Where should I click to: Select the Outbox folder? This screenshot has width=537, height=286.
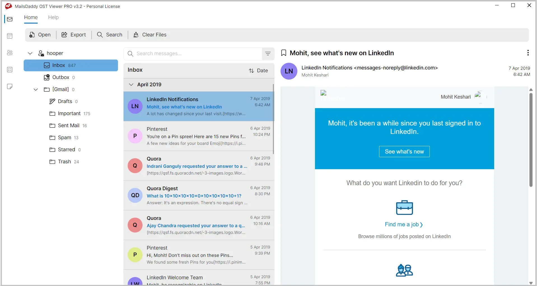coord(61,77)
